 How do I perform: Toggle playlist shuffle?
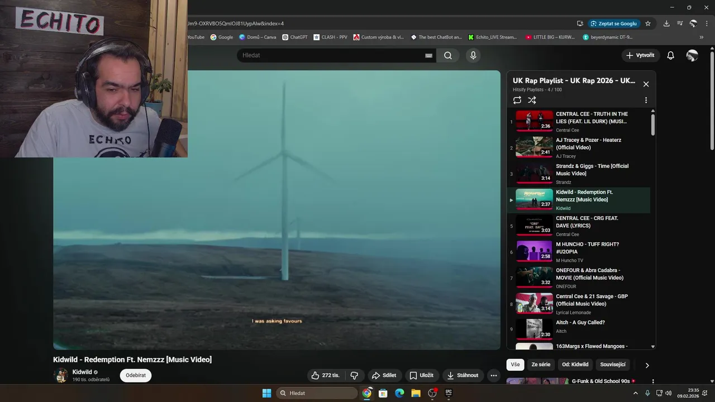point(532,100)
